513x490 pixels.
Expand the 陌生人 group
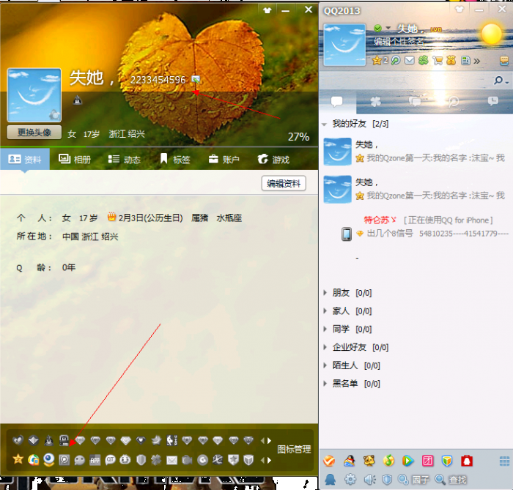point(325,365)
